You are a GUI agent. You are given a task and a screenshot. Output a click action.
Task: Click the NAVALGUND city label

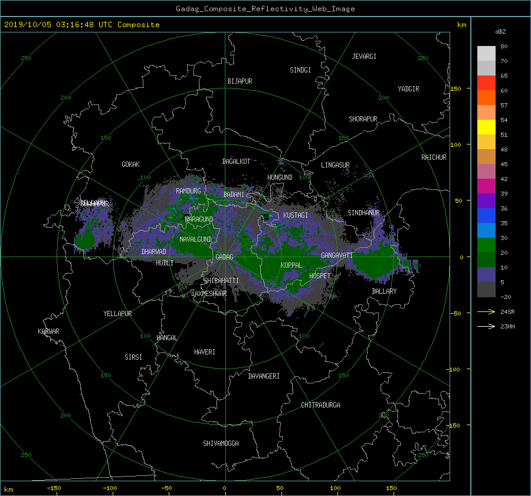coord(195,239)
